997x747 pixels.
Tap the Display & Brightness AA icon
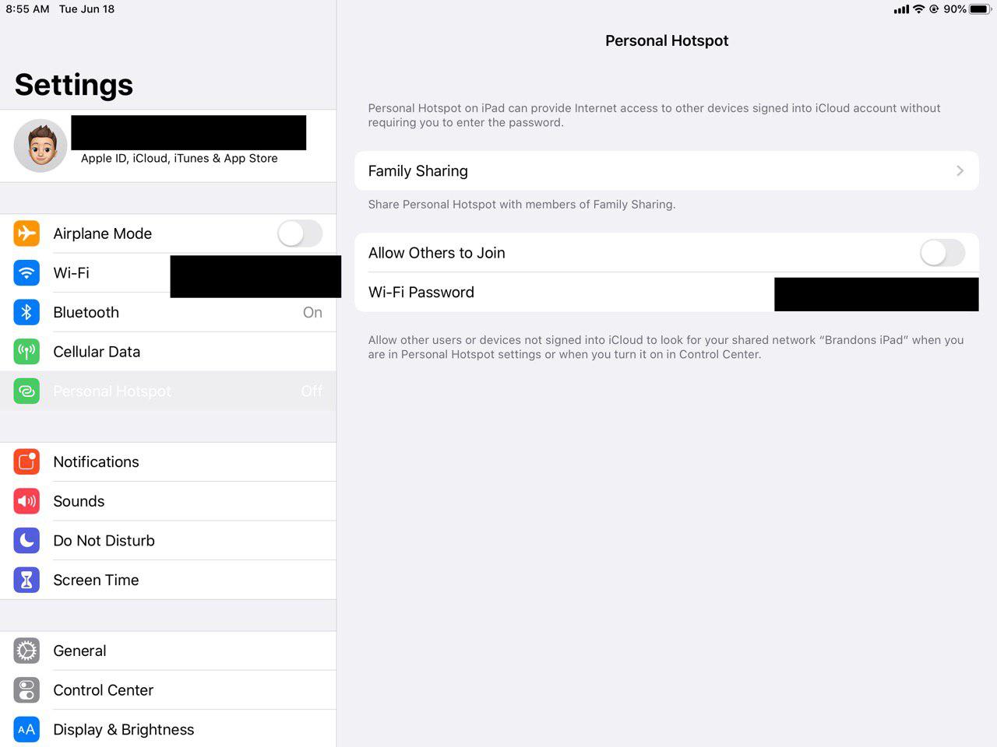pyautogui.click(x=26, y=729)
